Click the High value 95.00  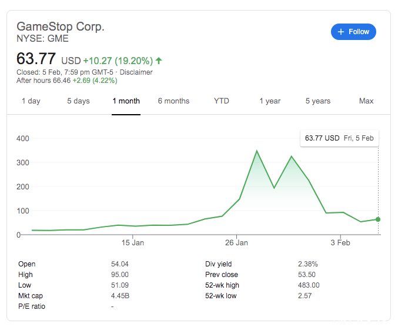(119, 275)
